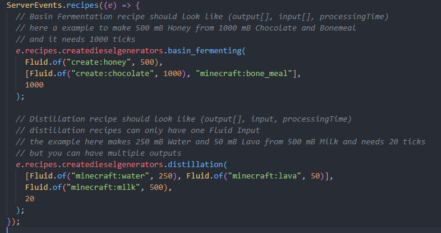Screen dimensions: 441x233
Task: Click comment "and it needs 1000 ticks"
Action: coord(75,40)
